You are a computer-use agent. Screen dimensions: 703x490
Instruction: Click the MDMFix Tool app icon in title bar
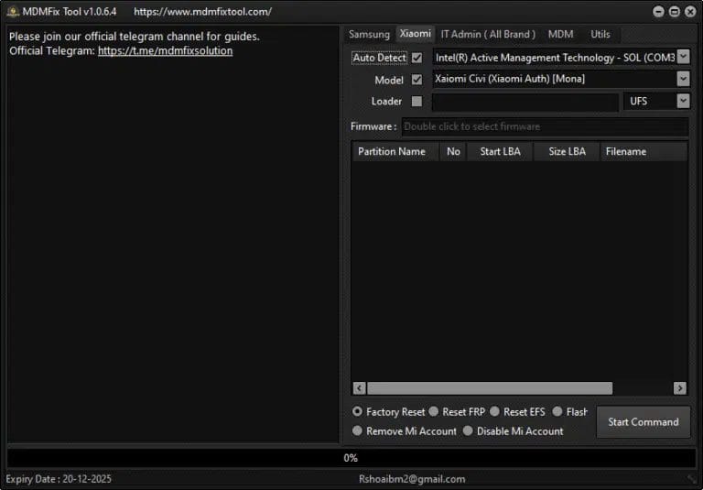pos(13,12)
